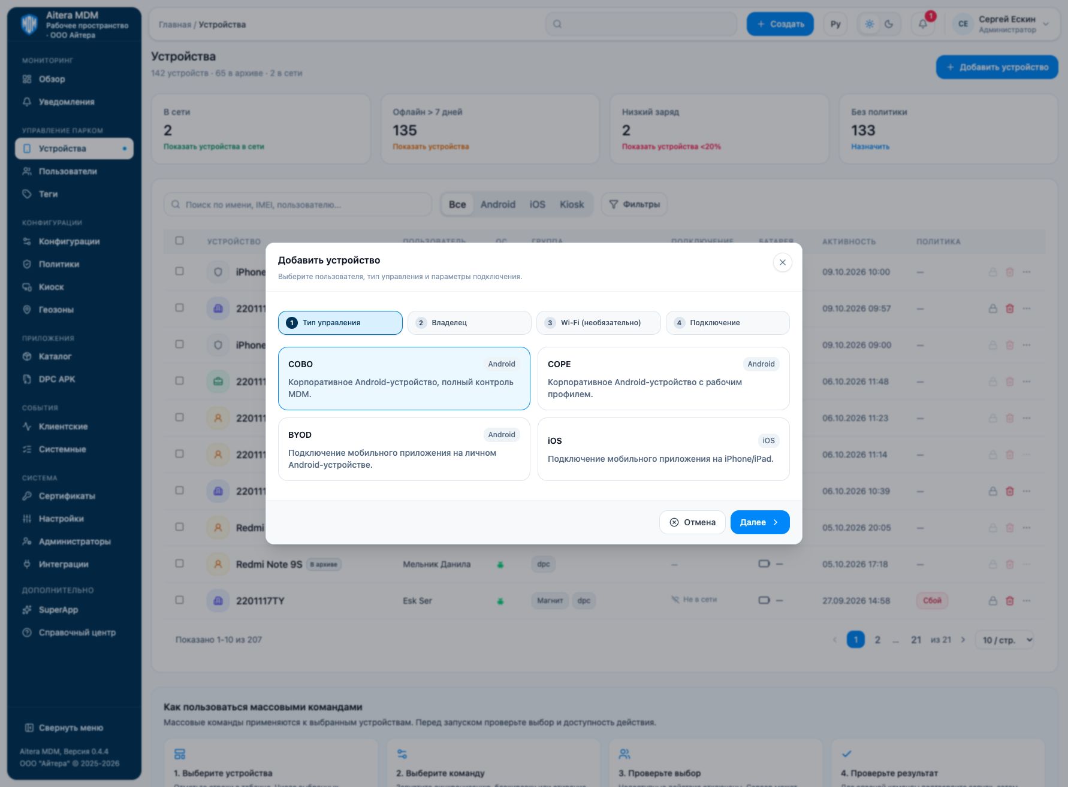Close the Добавить устройство dialog
Screen dimensions: 1068x787
tap(782, 262)
